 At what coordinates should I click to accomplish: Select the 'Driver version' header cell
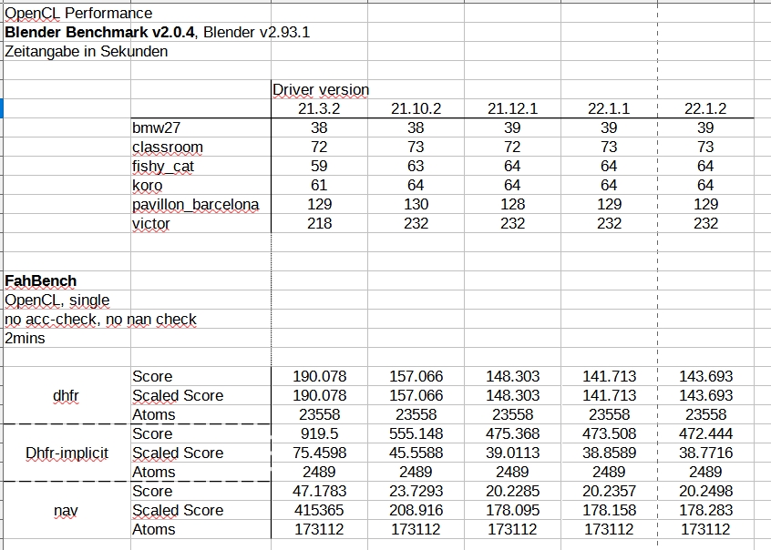coord(321,90)
